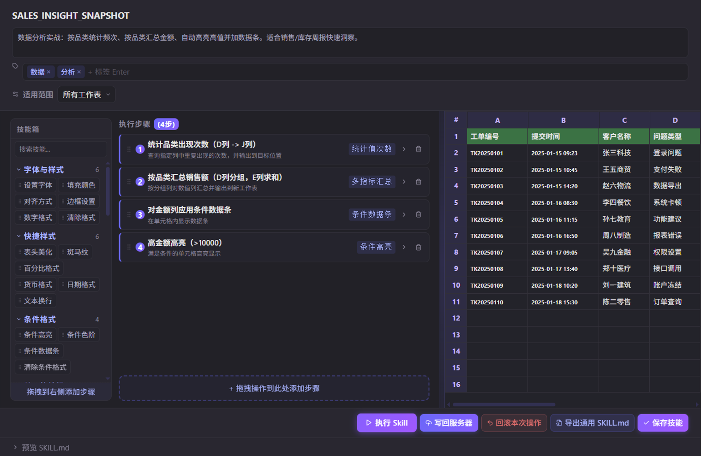This screenshot has height=456, width=701.
Task: Delete step 2 按品类汇总销售额 via trash icon
Action: coord(419,182)
